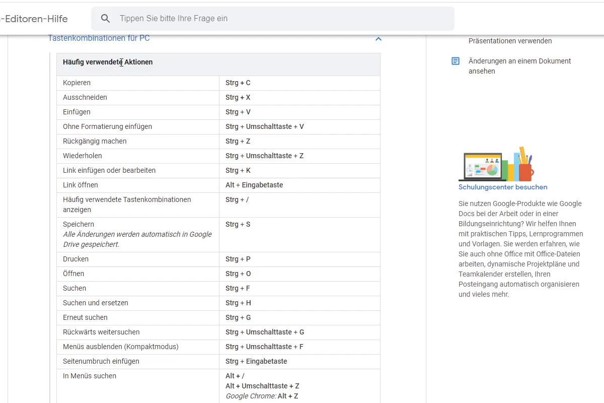Click the document icon beside 'Änderungen an einem Dokument ansehen'
The height and width of the screenshot is (403, 604).
point(456,61)
